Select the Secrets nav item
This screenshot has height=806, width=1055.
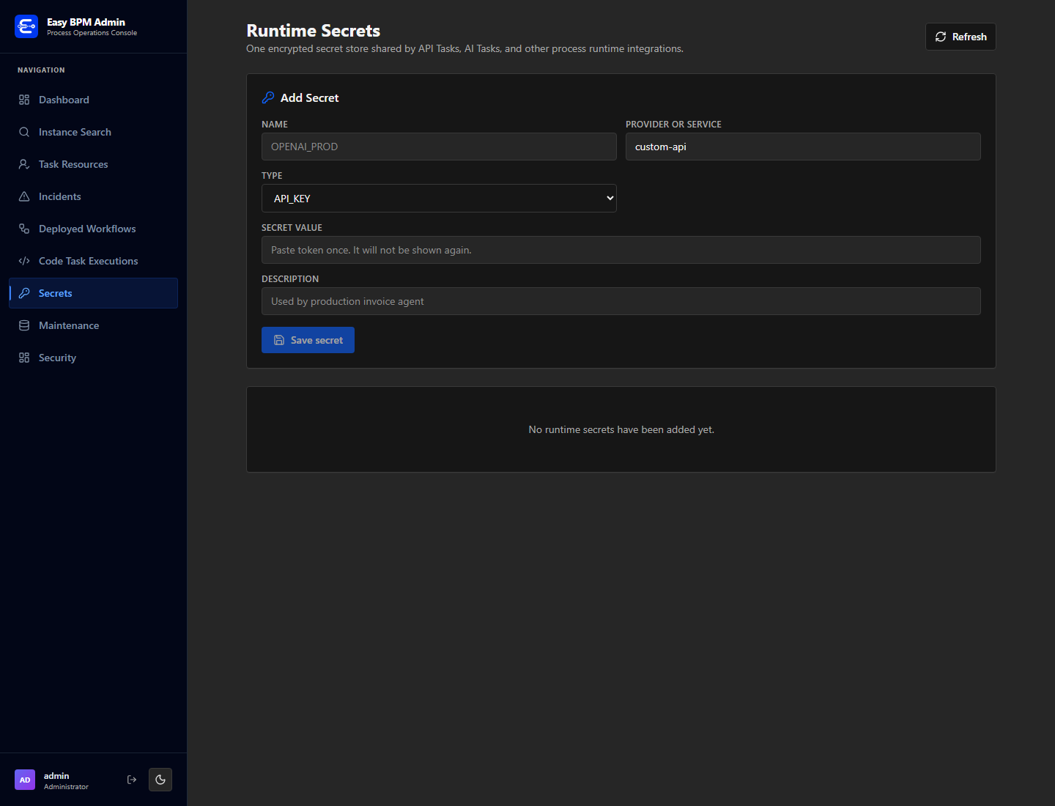tap(93, 293)
